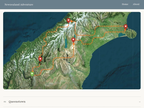This screenshot has height=108, width=144.
Task: Click the orange arrowhead below the central red pin
Action: click(x=74, y=43)
